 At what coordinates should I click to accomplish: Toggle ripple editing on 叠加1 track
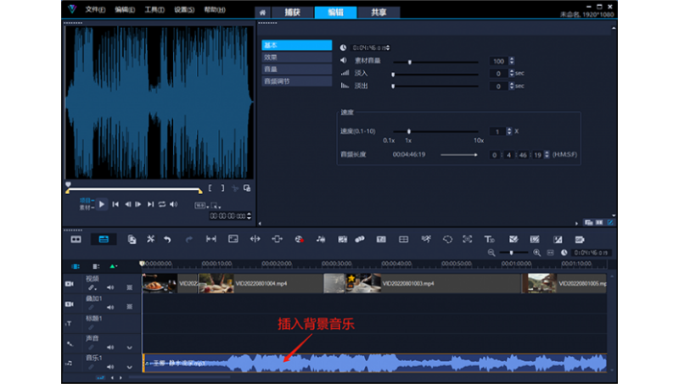point(92,307)
